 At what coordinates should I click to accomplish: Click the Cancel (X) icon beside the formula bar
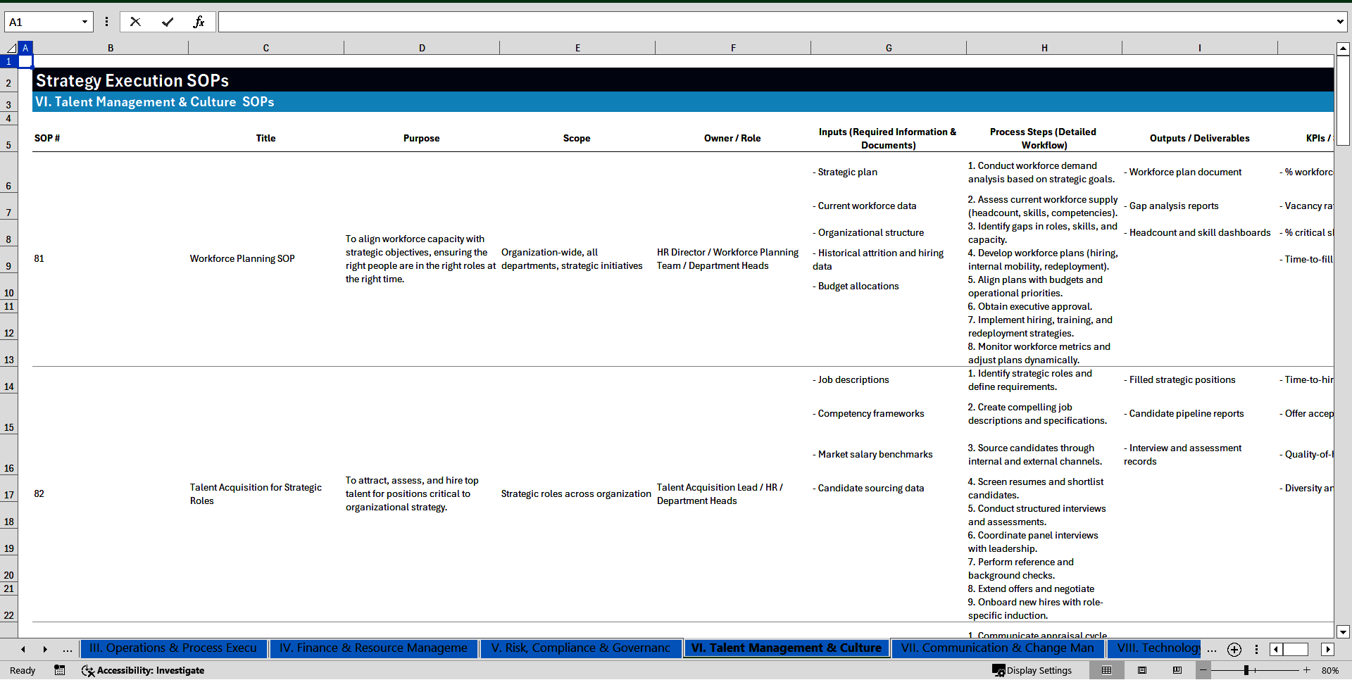click(135, 22)
